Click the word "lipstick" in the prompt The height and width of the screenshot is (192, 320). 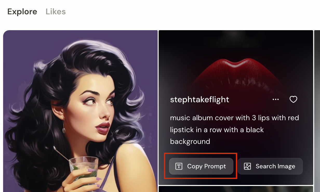(182, 130)
